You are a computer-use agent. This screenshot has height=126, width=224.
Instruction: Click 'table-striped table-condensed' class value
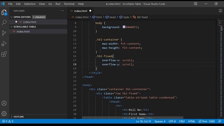tap(150, 98)
